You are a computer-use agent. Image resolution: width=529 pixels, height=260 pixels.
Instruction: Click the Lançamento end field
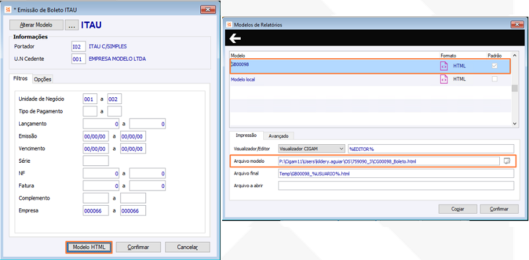pos(147,124)
